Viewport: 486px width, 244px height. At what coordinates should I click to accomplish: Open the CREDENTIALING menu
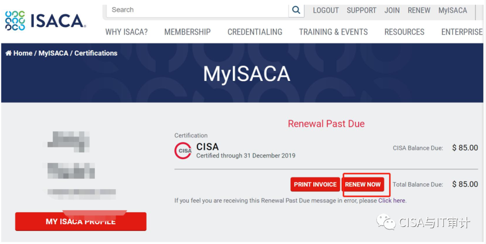click(x=255, y=32)
